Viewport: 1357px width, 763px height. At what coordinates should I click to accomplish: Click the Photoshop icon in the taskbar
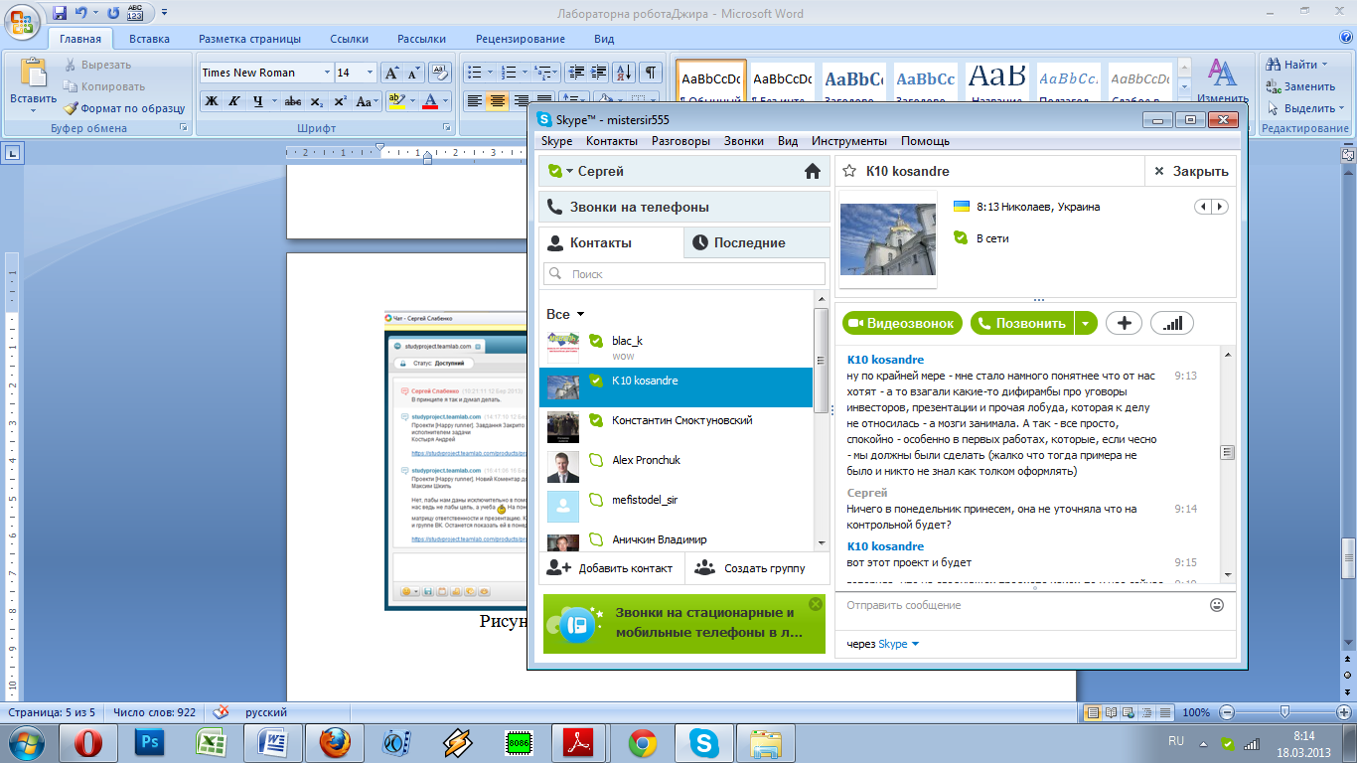tap(151, 742)
